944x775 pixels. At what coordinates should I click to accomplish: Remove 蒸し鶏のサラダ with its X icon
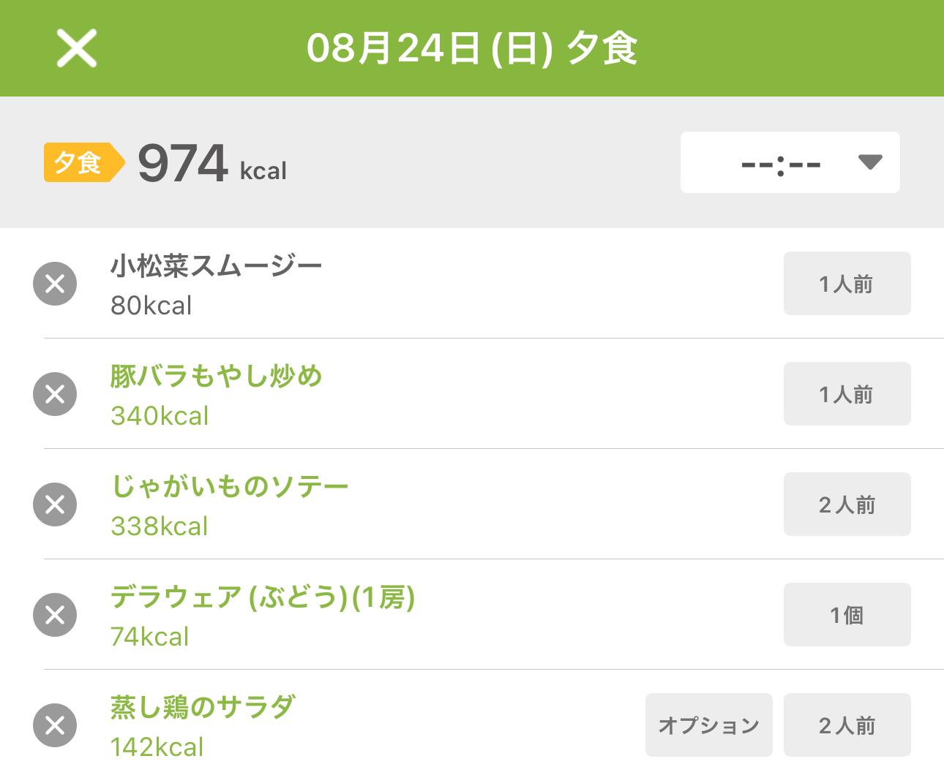point(55,725)
